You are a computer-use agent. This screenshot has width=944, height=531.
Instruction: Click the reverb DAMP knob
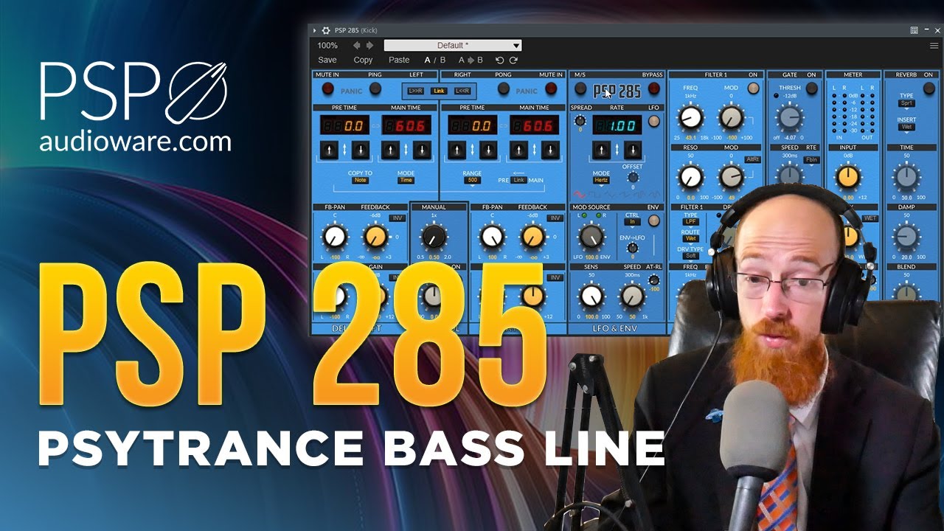click(906, 237)
